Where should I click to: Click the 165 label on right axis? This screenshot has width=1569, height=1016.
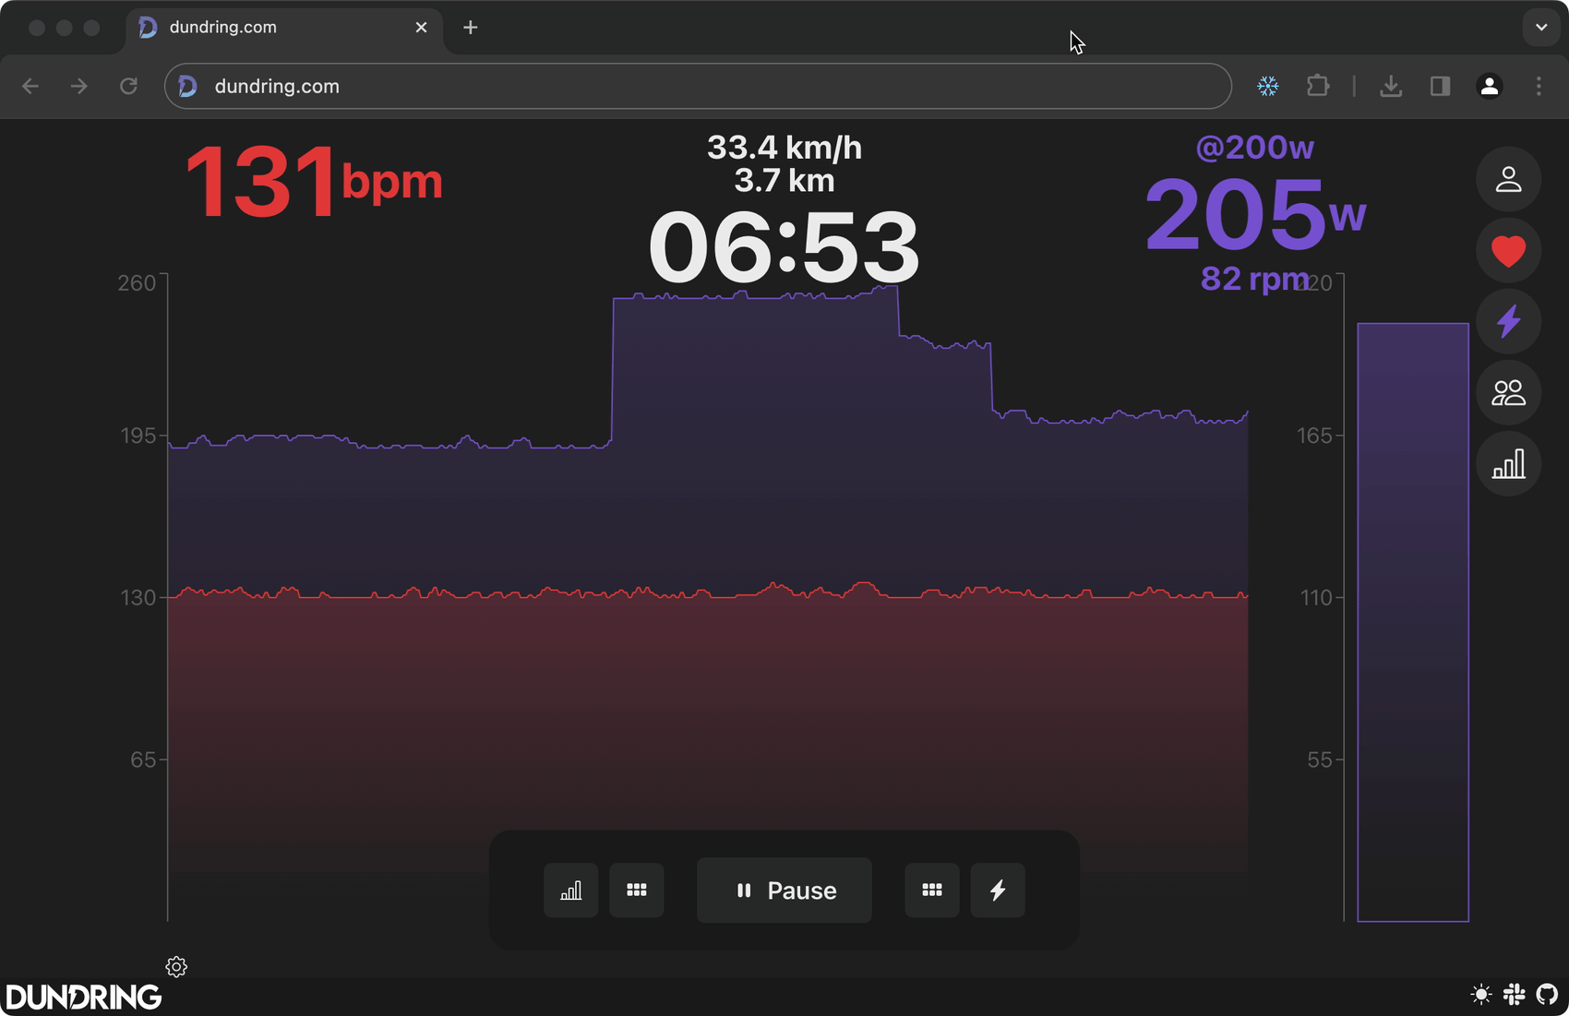pyautogui.click(x=1314, y=436)
